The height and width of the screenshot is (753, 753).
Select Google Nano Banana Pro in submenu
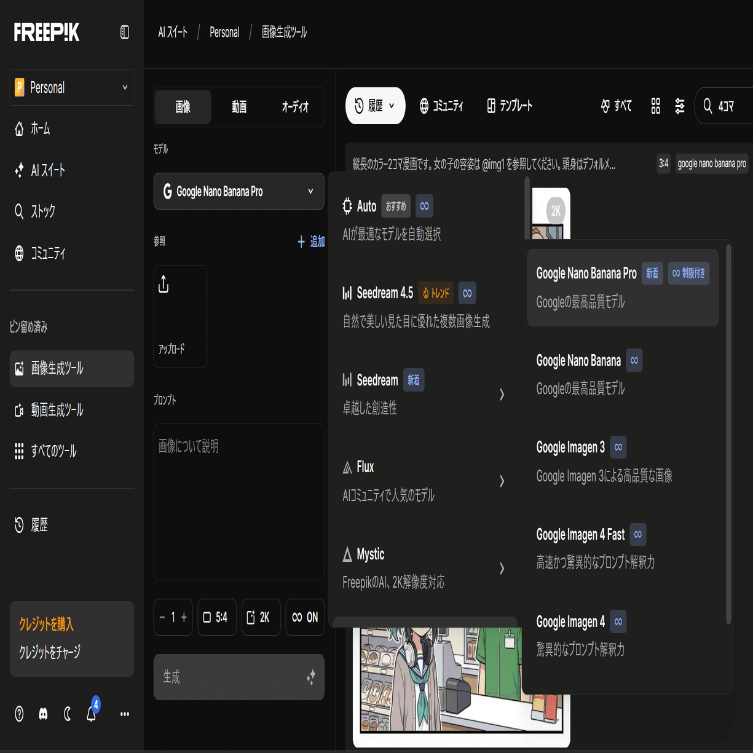[623, 287]
